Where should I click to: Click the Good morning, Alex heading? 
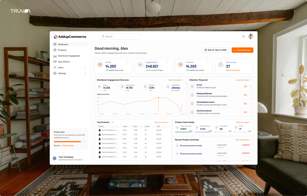point(111,48)
